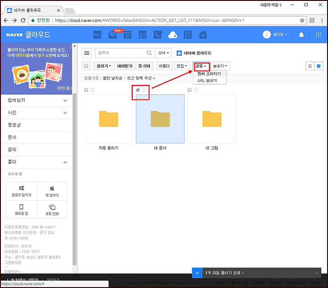Star the 내 그림 folder
Image resolution: width=328 pixels, height=288 pixels.
click(x=196, y=90)
